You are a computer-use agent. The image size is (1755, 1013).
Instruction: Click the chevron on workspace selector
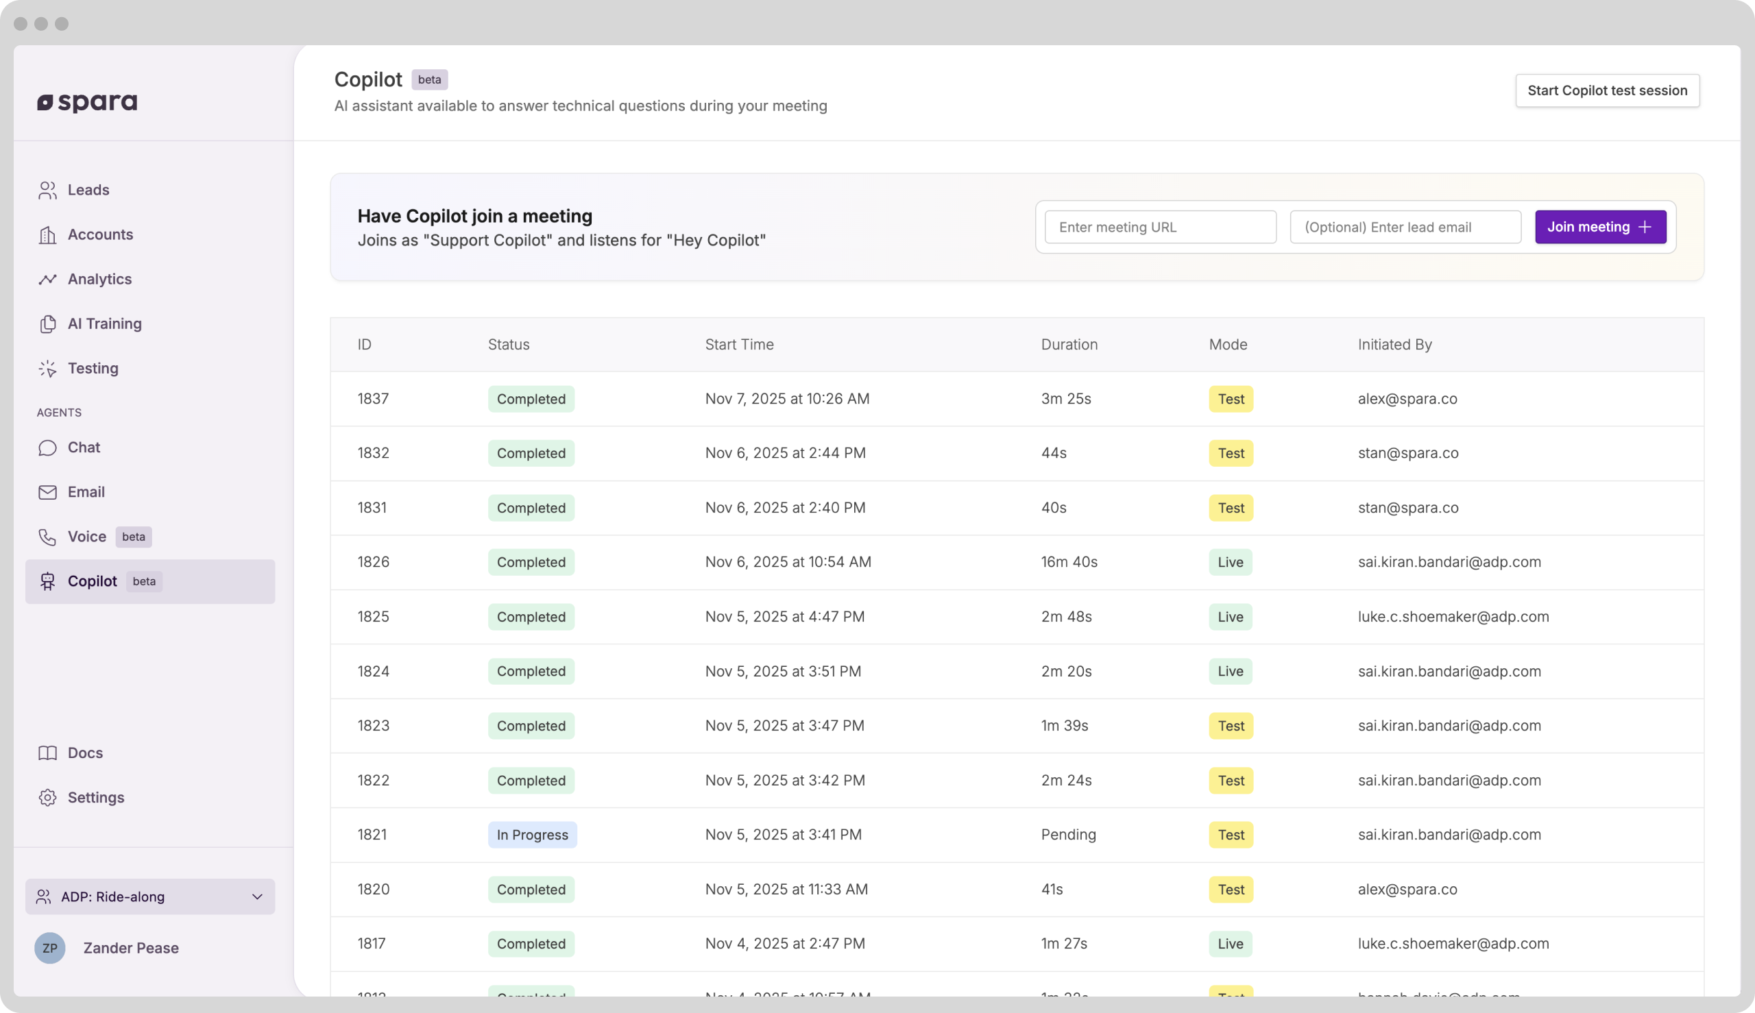coord(257,896)
